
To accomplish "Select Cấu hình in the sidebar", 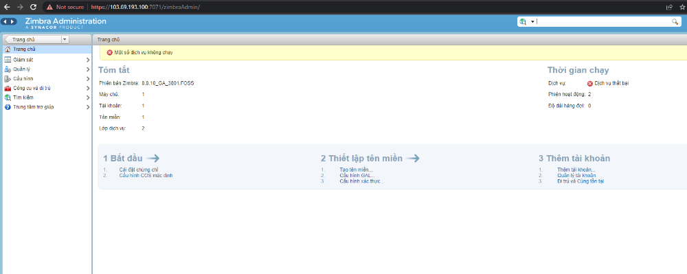I will [x=23, y=79].
